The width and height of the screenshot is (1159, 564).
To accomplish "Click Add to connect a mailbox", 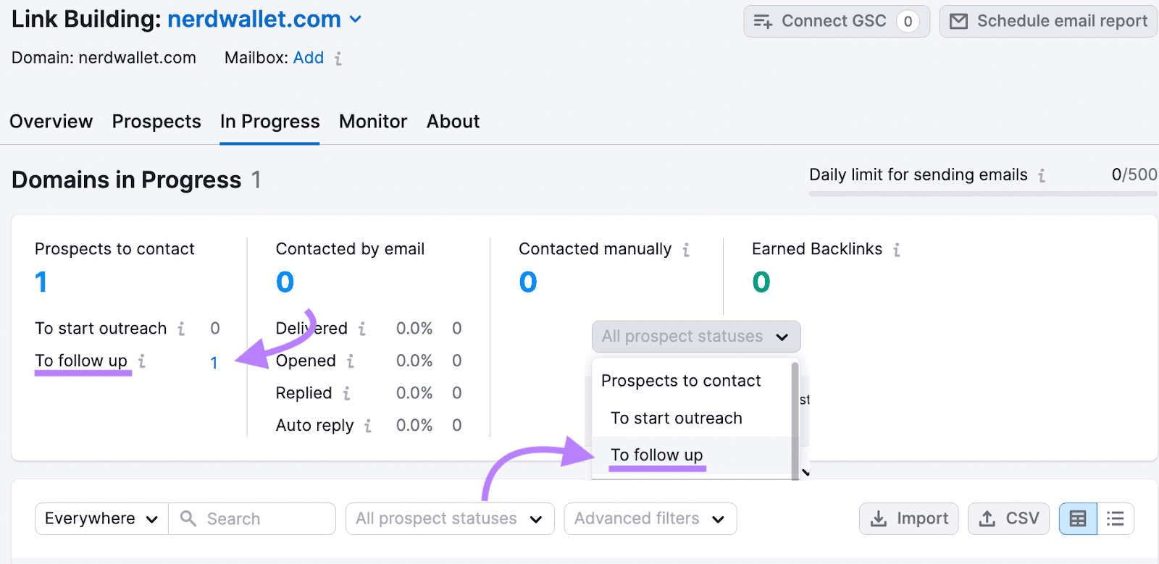I will pos(309,58).
